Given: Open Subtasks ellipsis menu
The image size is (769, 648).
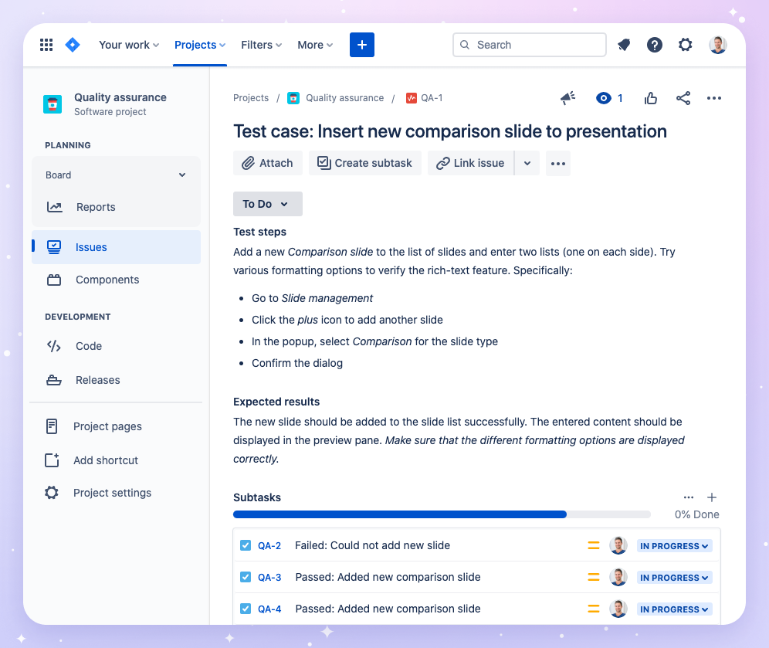Looking at the screenshot, I should pos(689,497).
